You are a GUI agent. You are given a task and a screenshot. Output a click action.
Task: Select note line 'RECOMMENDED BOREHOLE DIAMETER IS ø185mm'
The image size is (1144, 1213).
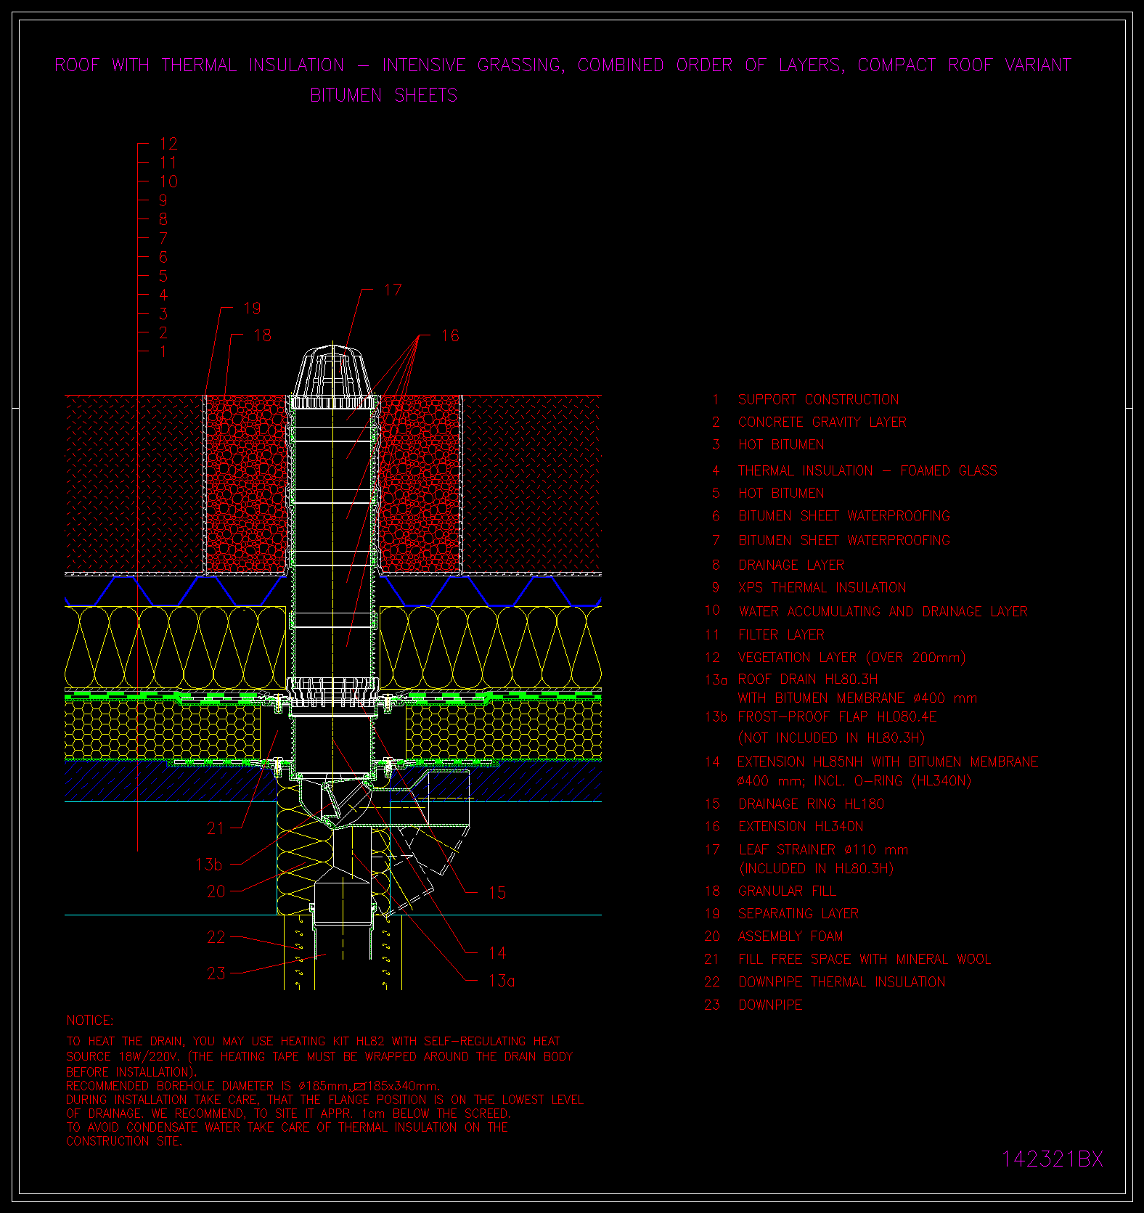208,1087
